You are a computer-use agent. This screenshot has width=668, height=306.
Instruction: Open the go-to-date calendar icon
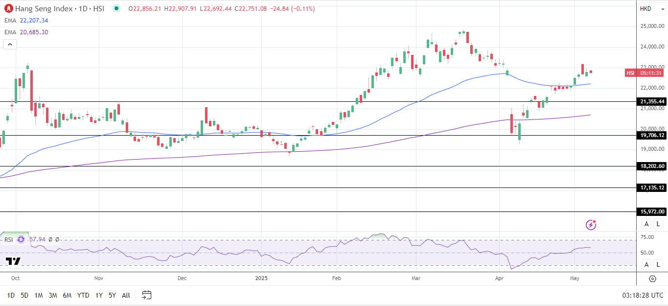point(147,295)
